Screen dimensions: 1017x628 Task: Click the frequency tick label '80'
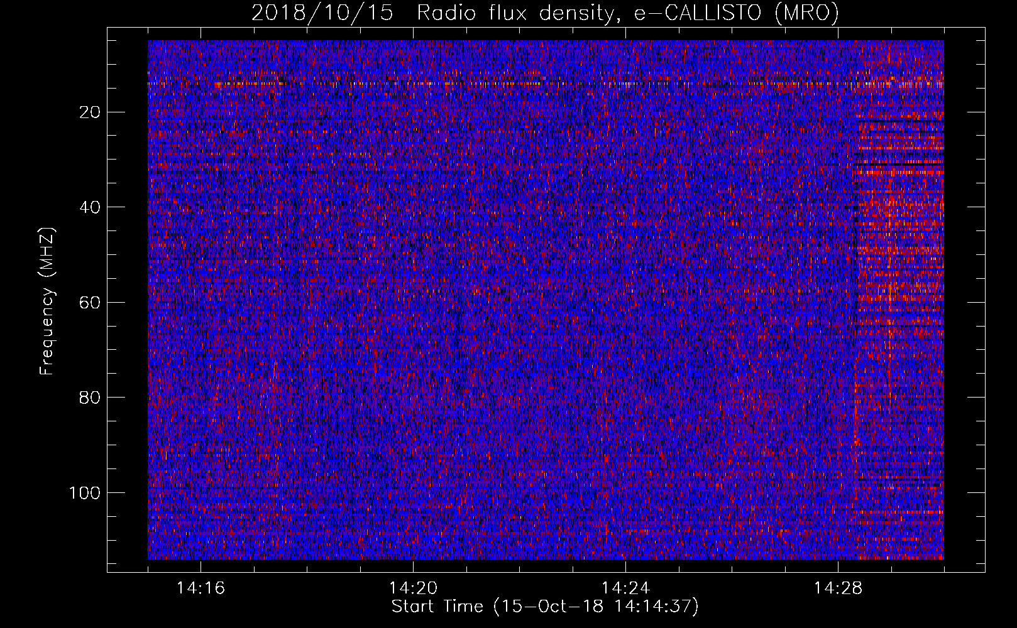[91, 398]
